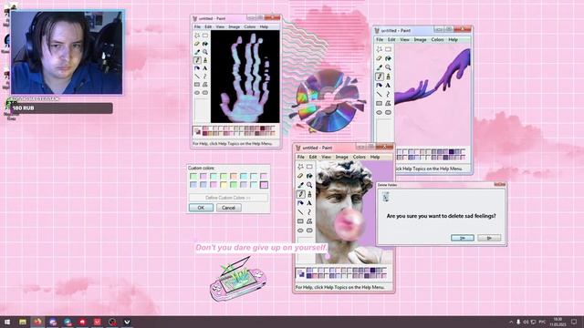Image resolution: width=584 pixels, height=328 pixels.
Task: Select the Magnifier tool in hand Paint window
Action: [205, 52]
